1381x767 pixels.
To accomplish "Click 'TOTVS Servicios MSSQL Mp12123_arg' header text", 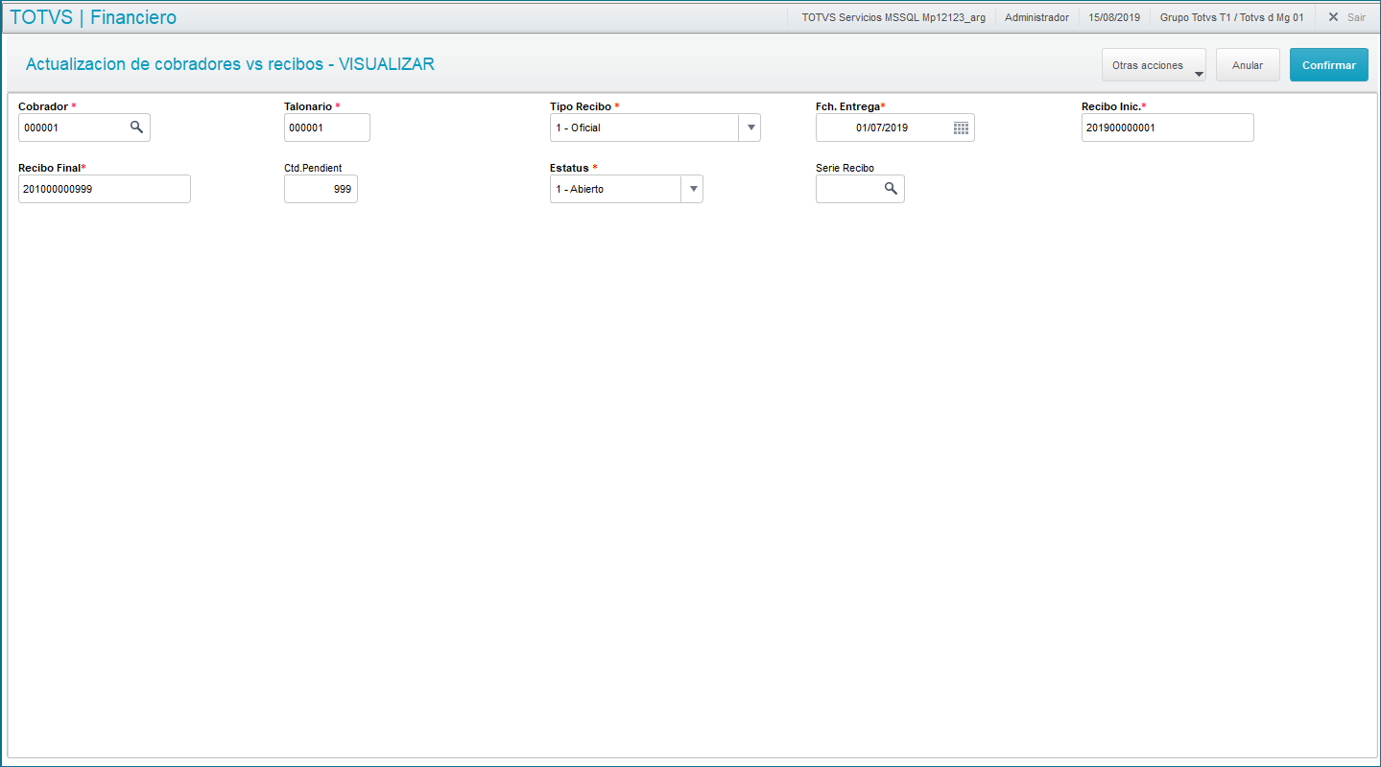I will click(x=893, y=17).
